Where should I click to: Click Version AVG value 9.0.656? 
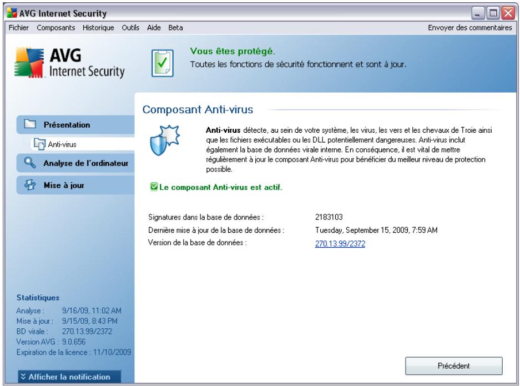[x=74, y=342]
